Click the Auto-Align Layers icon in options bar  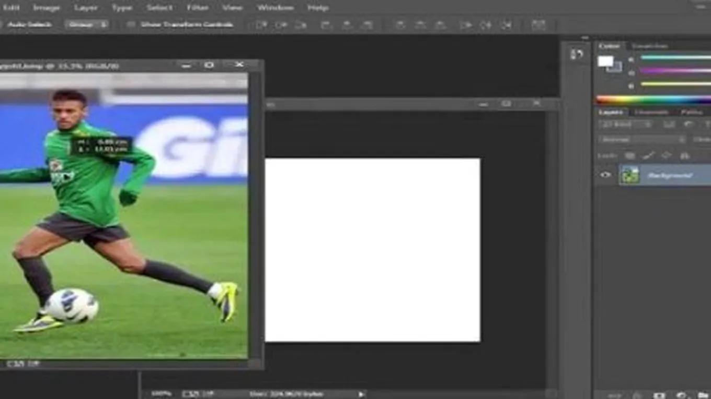click(x=538, y=25)
